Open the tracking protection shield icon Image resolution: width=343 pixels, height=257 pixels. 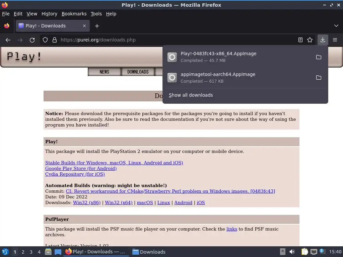(x=45, y=40)
